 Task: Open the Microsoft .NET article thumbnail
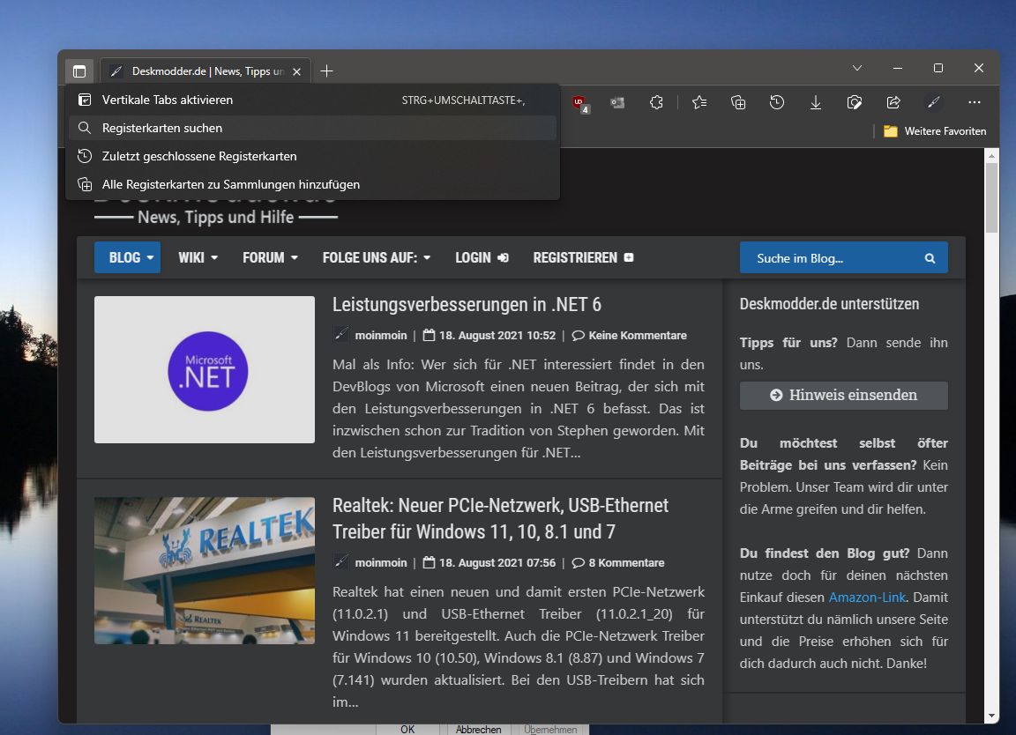[205, 370]
